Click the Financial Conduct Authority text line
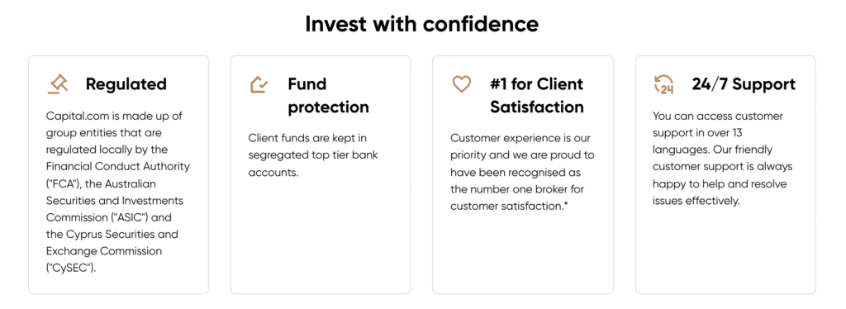Viewport: 846px width, 309px height. (x=117, y=166)
